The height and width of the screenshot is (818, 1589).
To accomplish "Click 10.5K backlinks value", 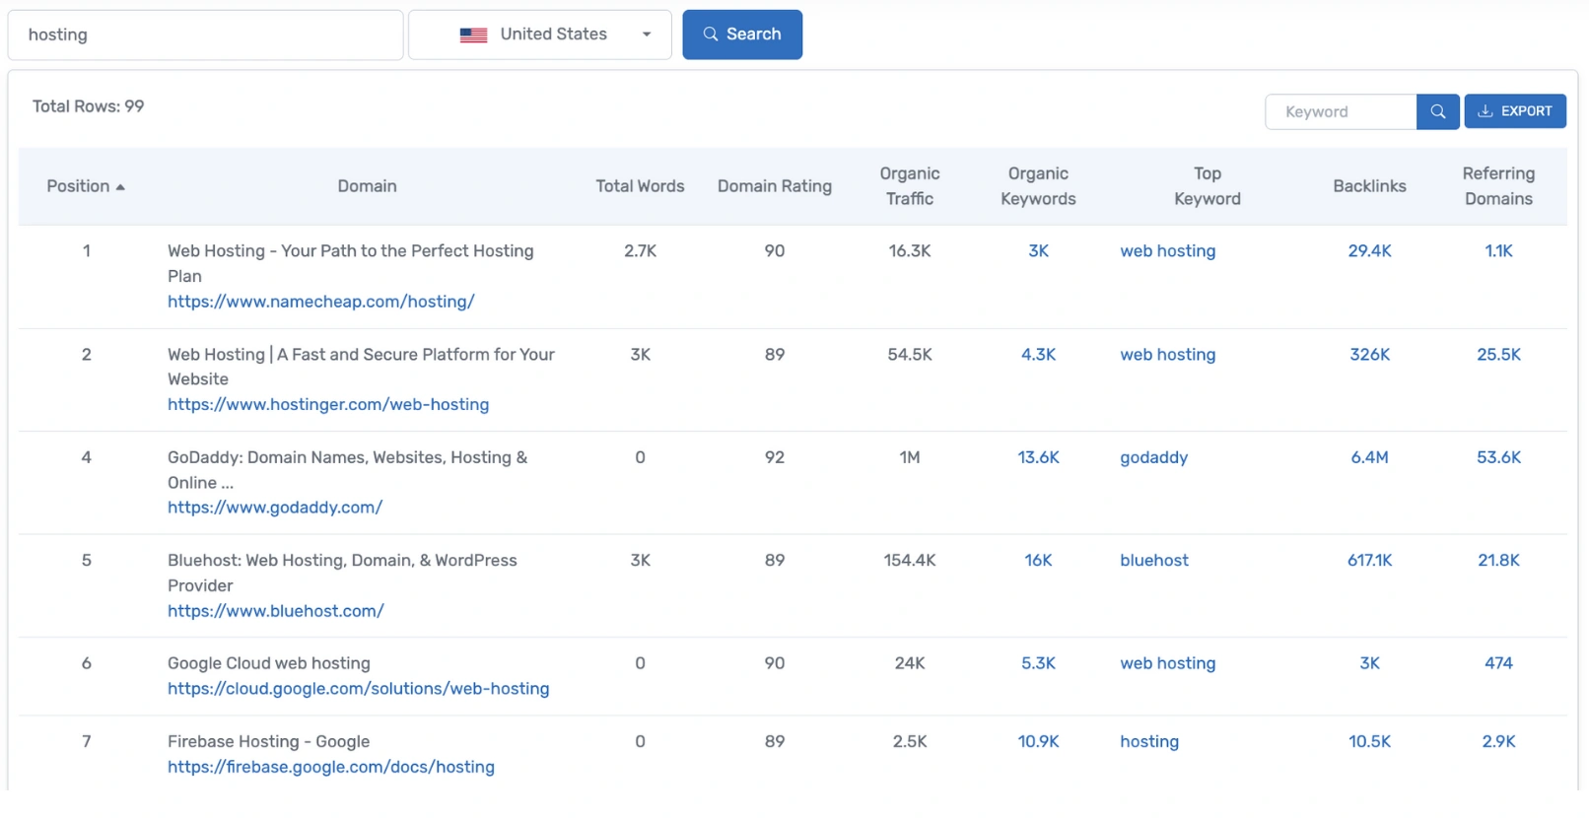I will [x=1369, y=742].
